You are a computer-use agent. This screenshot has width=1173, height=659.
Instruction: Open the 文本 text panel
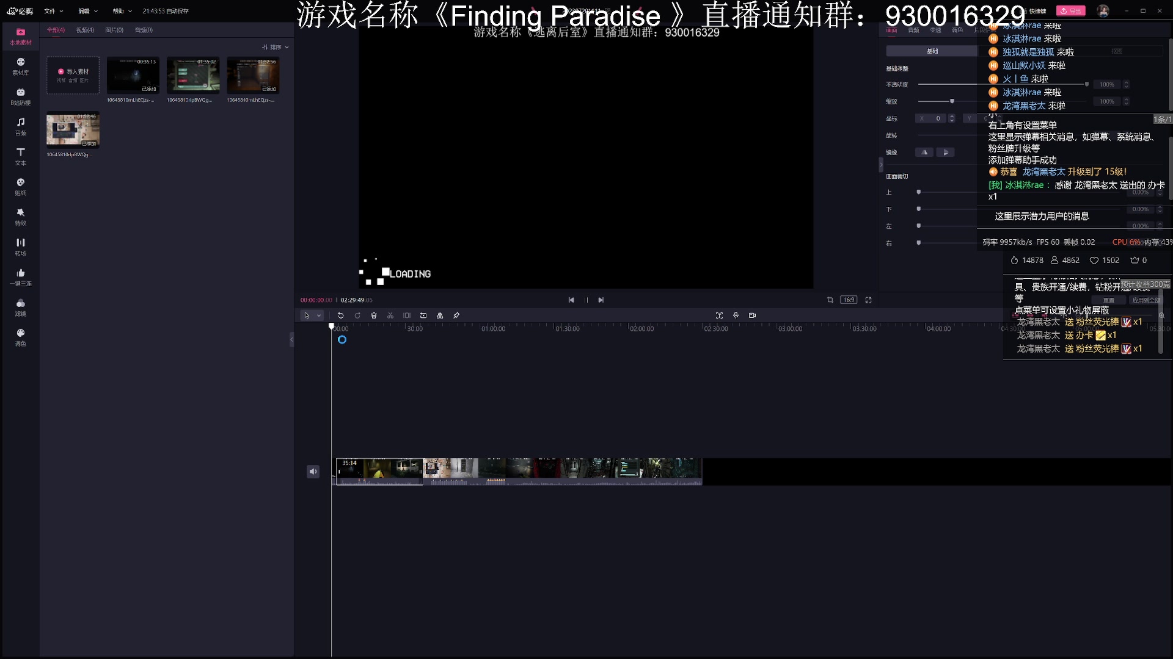[21, 157]
